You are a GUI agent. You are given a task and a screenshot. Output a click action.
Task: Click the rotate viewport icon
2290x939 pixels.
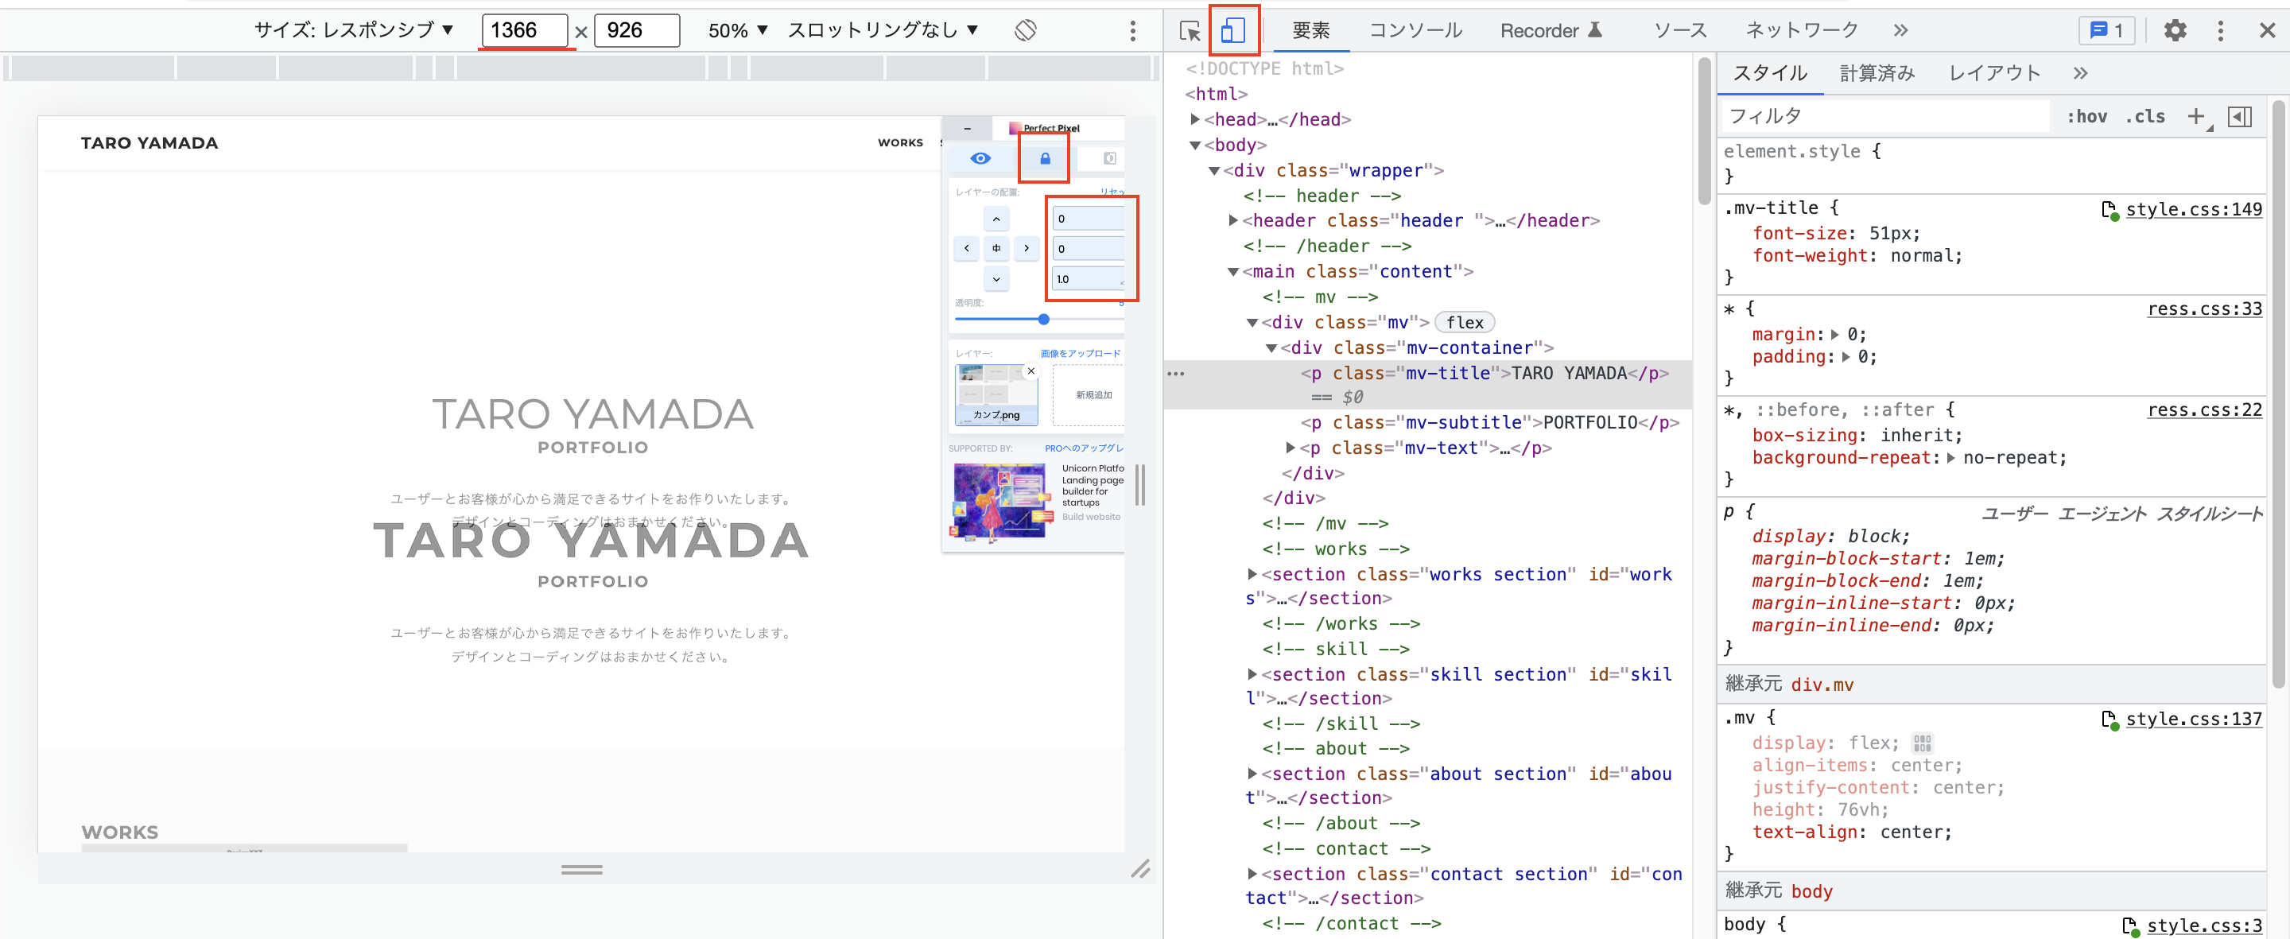tap(1025, 30)
